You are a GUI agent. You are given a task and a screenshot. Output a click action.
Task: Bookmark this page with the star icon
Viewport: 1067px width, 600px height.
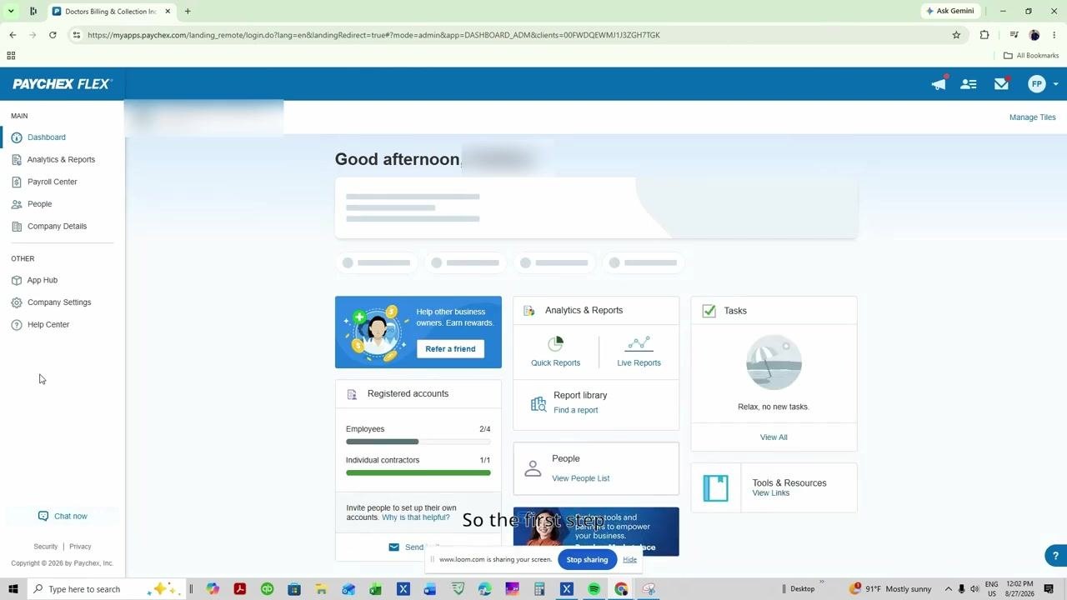pyautogui.click(x=956, y=35)
